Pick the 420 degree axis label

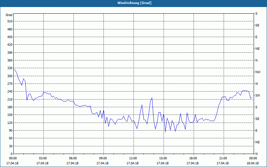click(x=10, y=45)
